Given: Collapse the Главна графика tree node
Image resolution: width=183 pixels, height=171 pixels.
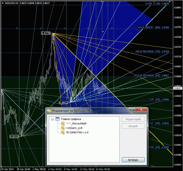Looking at the screenshot, I should point(52,119).
